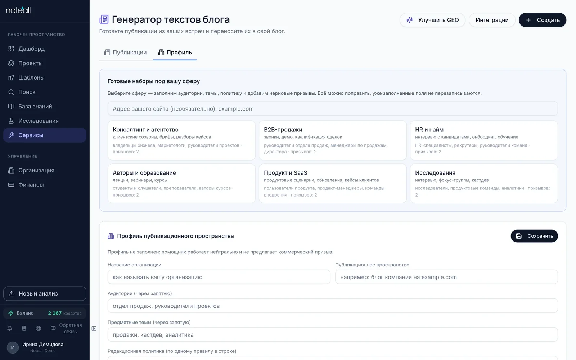
Task: Choose the Консалтинг и агентство preset card
Action: [181, 140]
